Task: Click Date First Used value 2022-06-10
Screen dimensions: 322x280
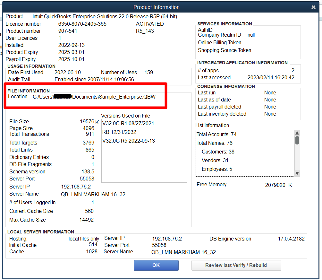Action: 68,72
